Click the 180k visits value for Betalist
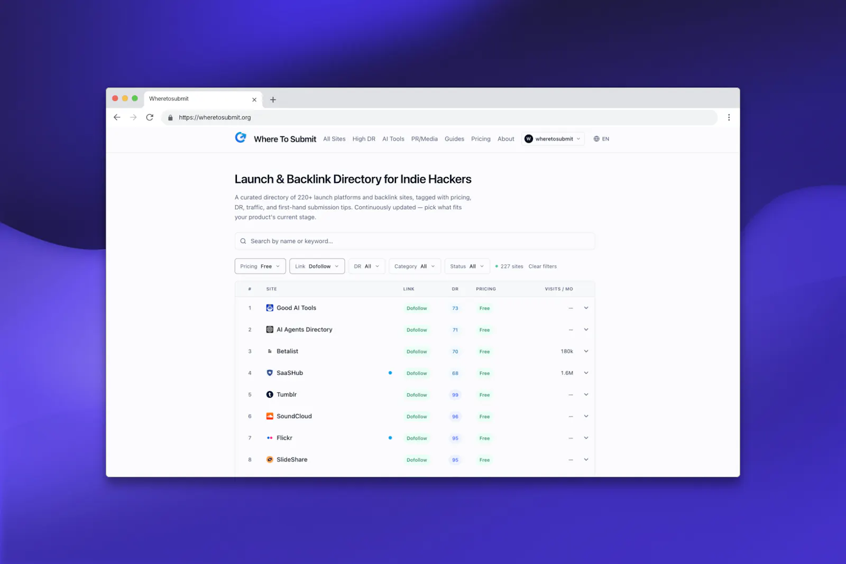846x564 pixels. click(567, 351)
